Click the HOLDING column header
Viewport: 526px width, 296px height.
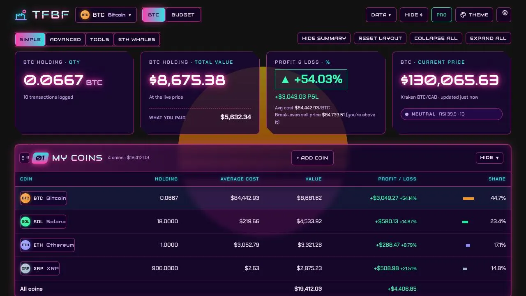click(x=166, y=179)
